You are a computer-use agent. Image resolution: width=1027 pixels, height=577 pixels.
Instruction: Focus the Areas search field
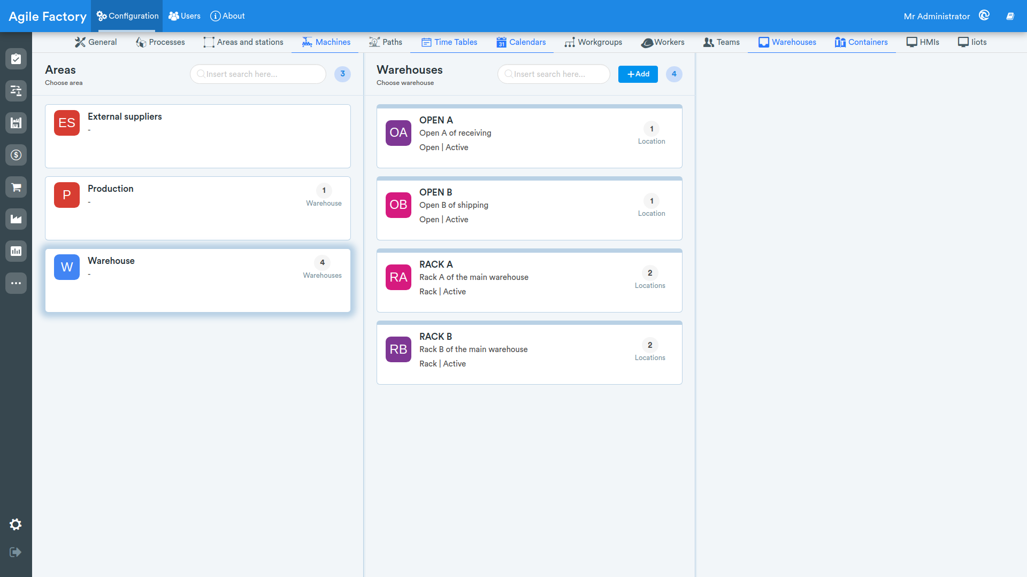click(x=258, y=74)
